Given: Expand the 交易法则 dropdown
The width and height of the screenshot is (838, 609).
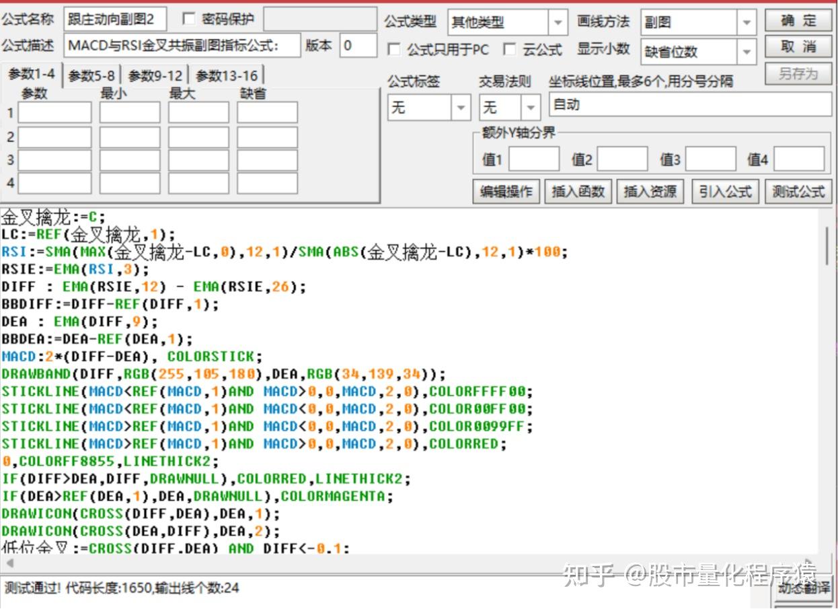Looking at the screenshot, I should tap(531, 107).
